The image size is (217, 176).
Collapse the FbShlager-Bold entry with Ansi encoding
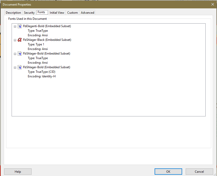click(15, 54)
